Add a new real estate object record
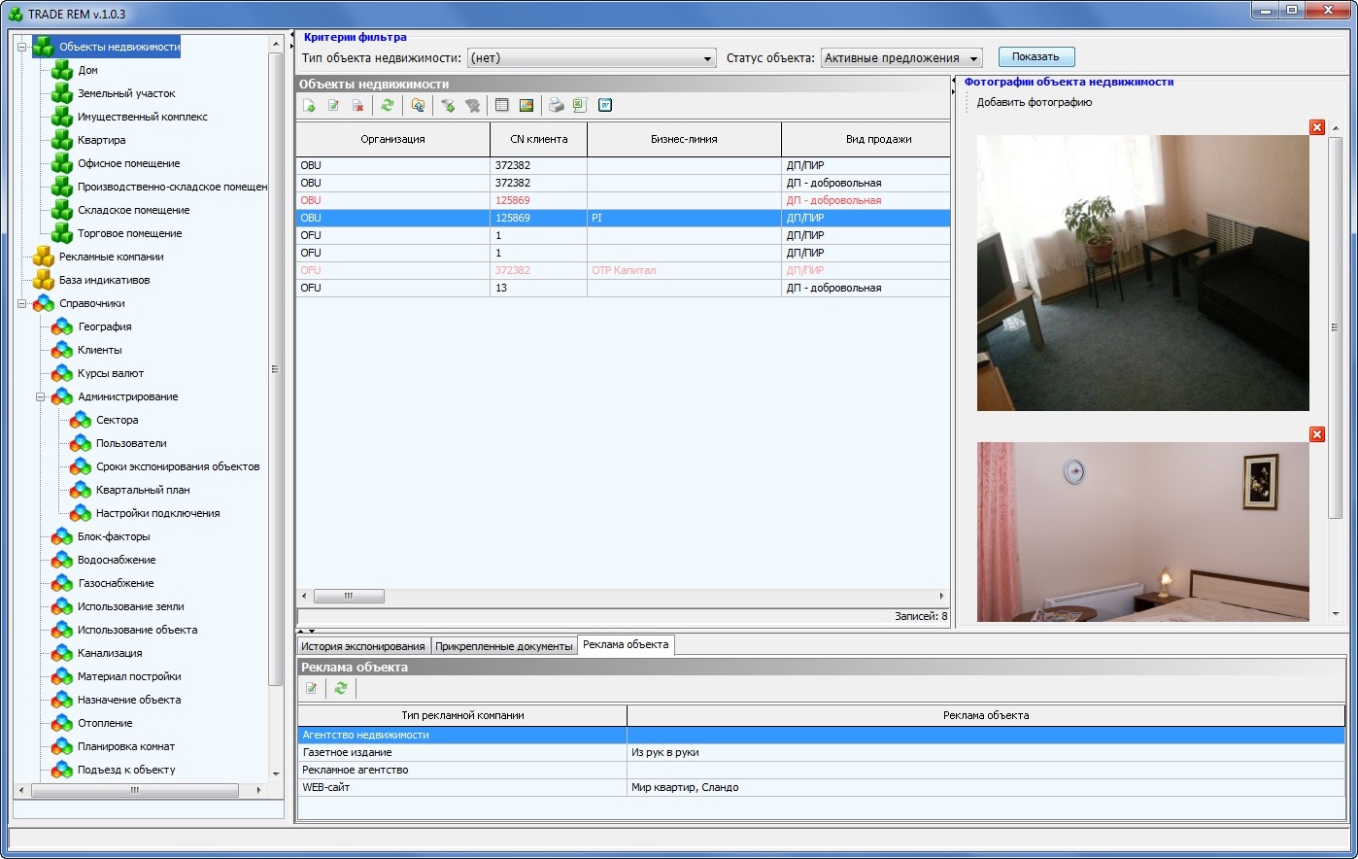The height and width of the screenshot is (859, 1358). click(310, 105)
